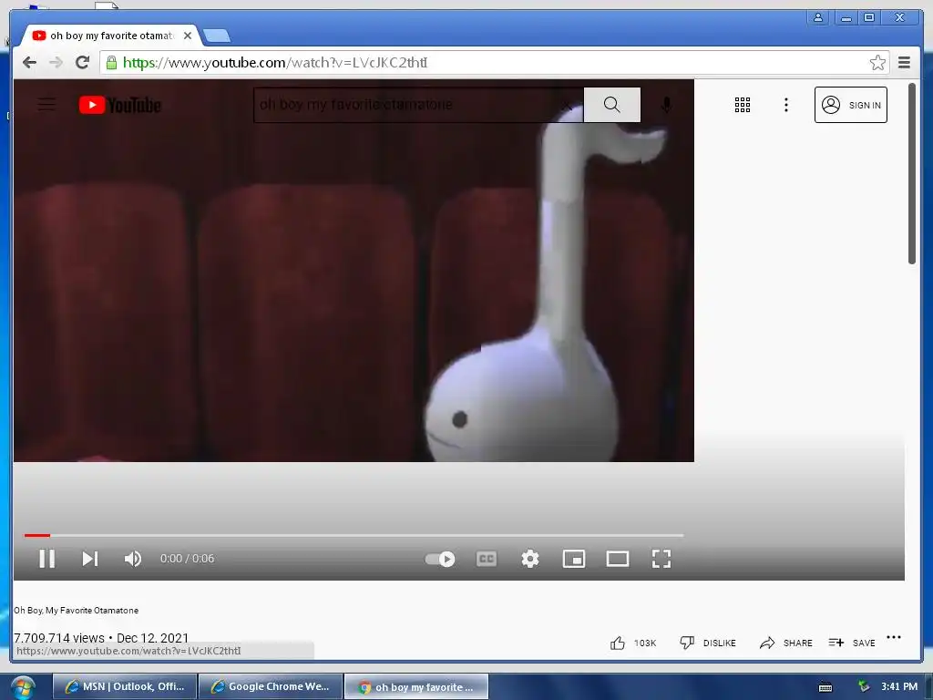Screen dimensions: 933x700
Task: Open YouTube settings three-dot menu
Action: point(786,105)
